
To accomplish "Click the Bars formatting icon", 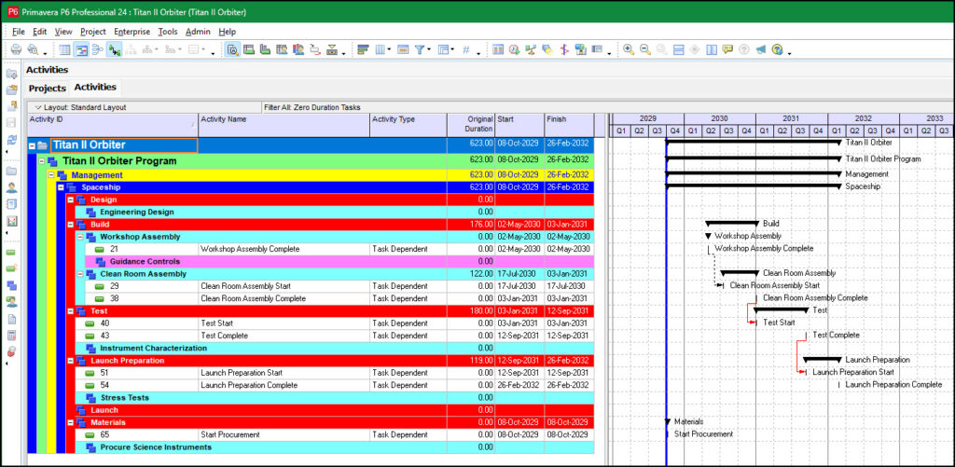I will pyautogui.click(x=364, y=50).
